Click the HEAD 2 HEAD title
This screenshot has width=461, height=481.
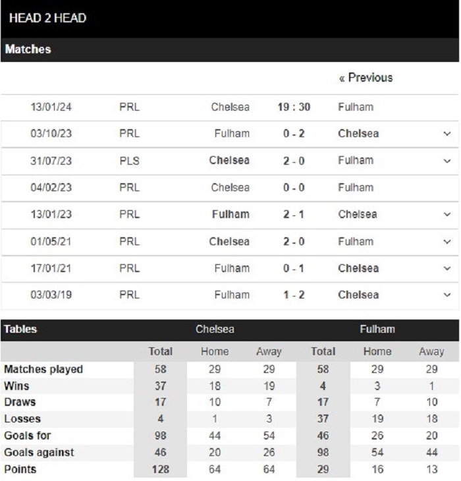47,18
